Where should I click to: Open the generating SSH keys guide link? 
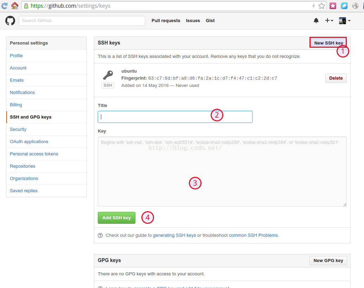click(174, 235)
